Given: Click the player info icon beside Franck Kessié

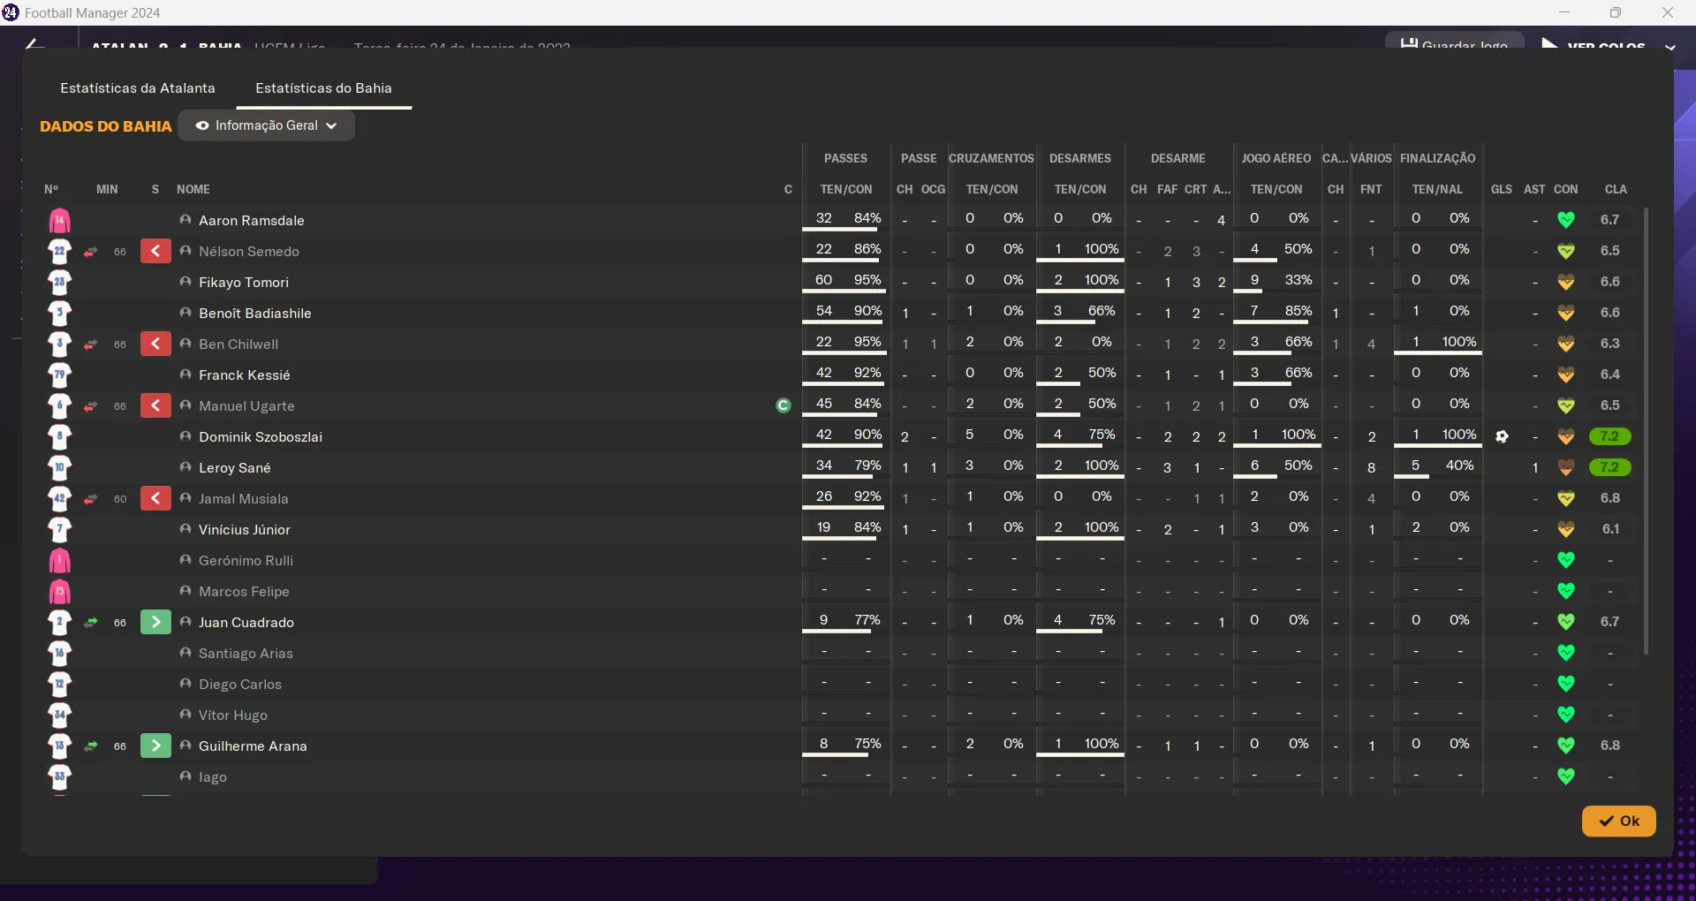Looking at the screenshot, I should 185,375.
